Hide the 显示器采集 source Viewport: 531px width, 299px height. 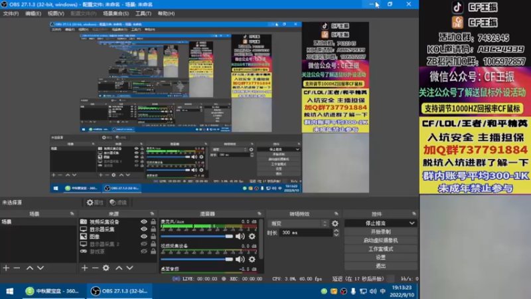pos(144,229)
